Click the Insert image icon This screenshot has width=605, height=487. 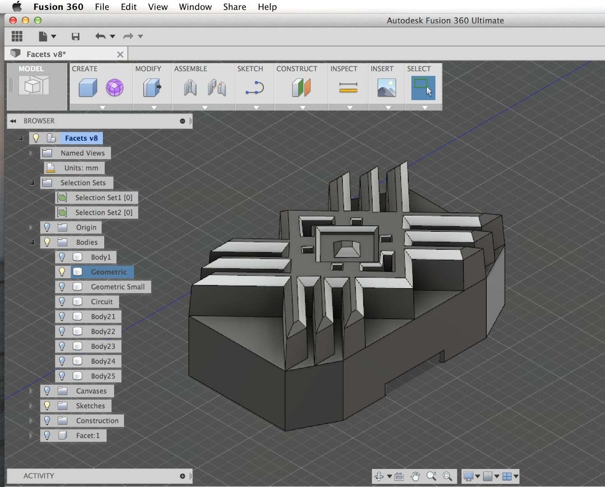[x=387, y=87]
